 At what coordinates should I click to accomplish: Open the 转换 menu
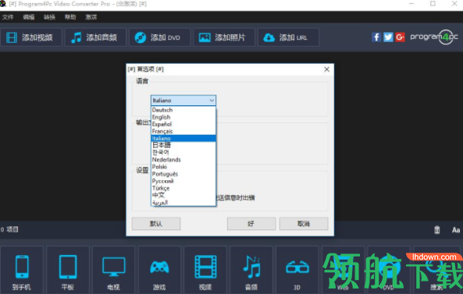50,17
